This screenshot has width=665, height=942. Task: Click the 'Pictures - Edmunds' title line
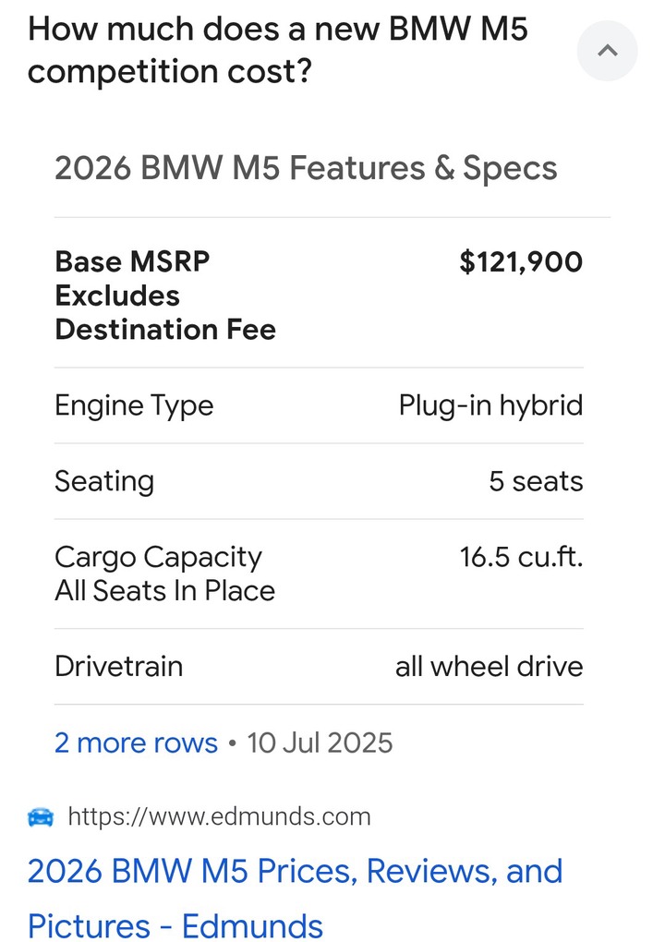(x=175, y=925)
